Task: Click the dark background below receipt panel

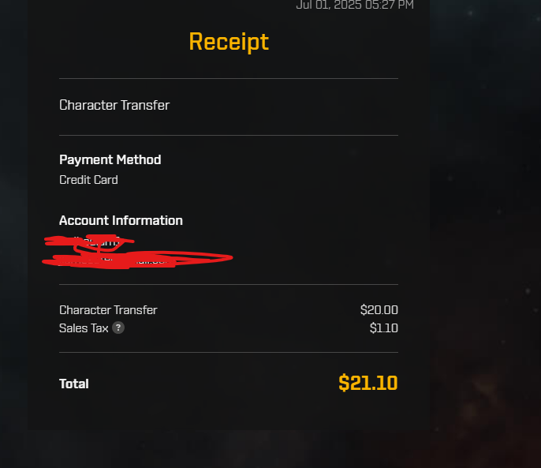Action: tap(270, 449)
